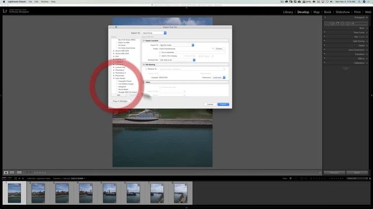Collapse the File Naming section
This screenshot has width=373, height=209.
[144, 64]
